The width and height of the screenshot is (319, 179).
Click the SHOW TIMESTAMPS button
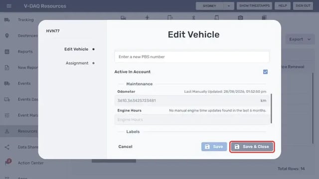tap(254, 5)
